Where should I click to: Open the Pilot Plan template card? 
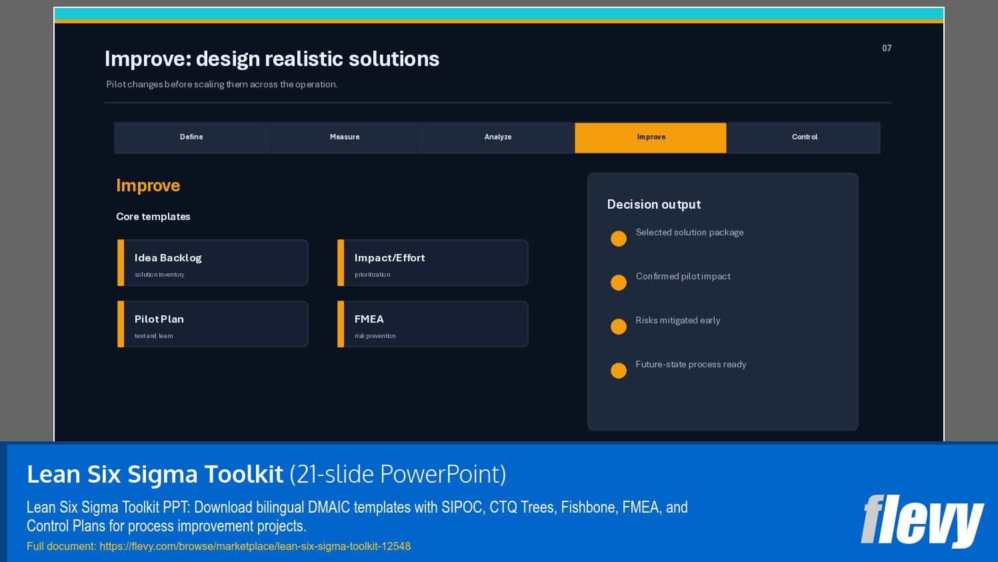213,324
